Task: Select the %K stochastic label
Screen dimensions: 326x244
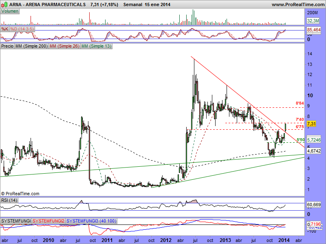Action: [5, 29]
